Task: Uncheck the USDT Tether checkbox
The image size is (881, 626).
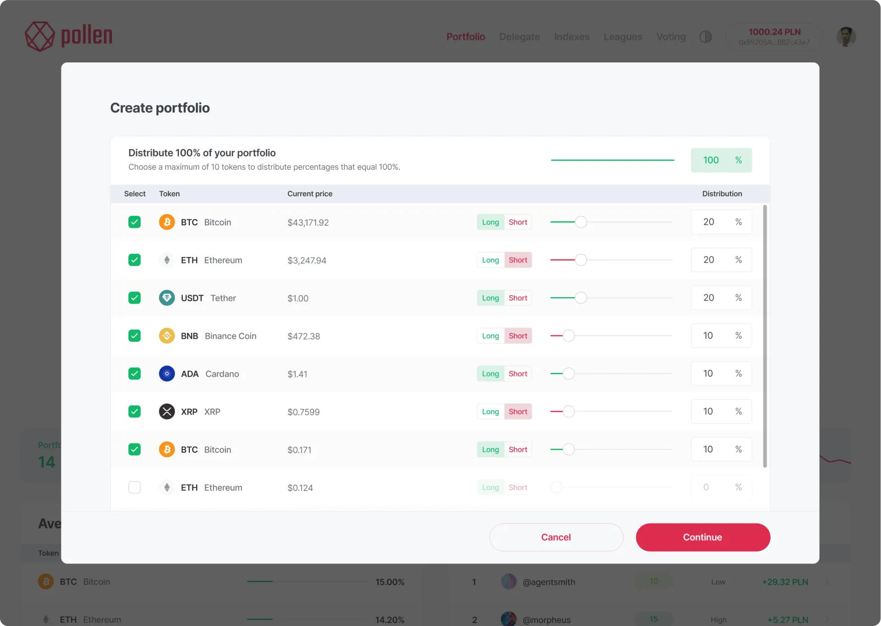Action: pyautogui.click(x=134, y=298)
